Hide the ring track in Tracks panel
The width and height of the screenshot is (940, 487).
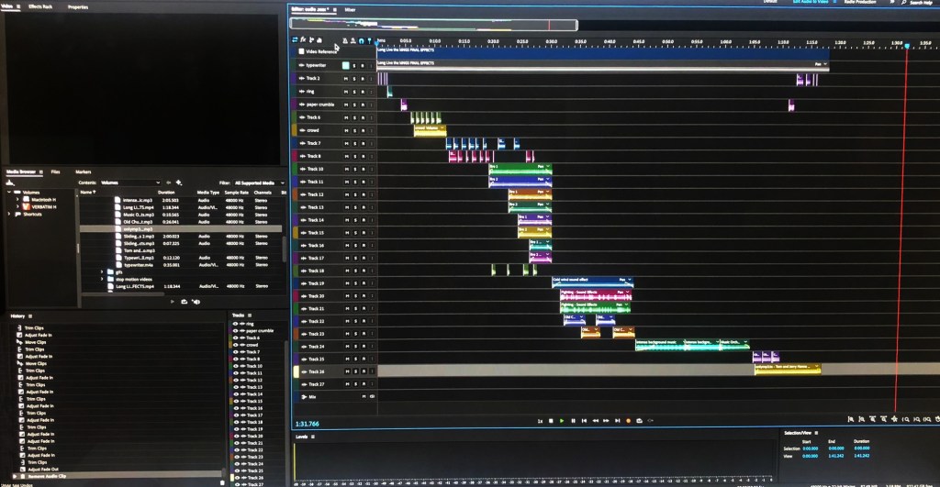[x=238, y=324]
